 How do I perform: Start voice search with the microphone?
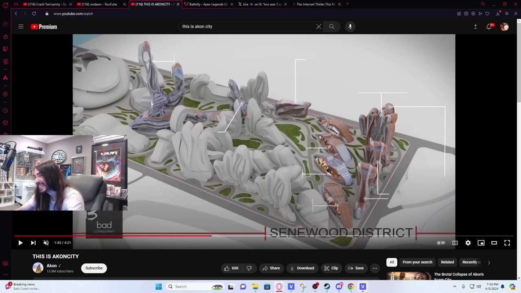(x=350, y=26)
